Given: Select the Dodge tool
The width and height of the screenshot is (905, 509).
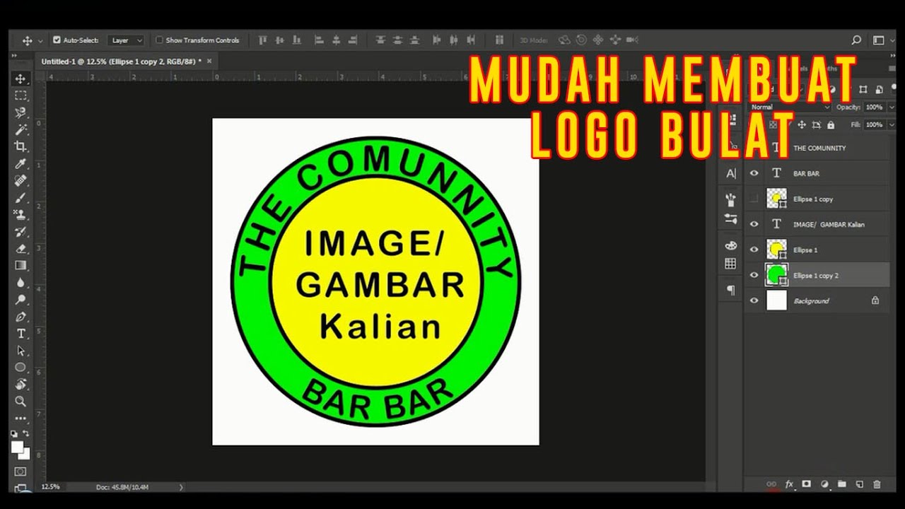Looking at the screenshot, I should 21,299.
